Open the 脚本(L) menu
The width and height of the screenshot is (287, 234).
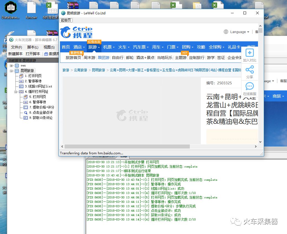pos(33,47)
